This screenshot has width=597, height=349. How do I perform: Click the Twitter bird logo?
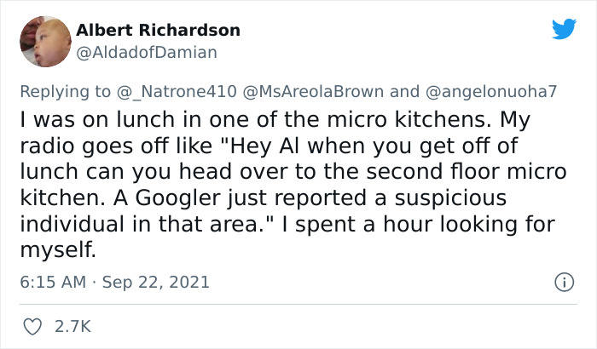pyautogui.click(x=564, y=30)
